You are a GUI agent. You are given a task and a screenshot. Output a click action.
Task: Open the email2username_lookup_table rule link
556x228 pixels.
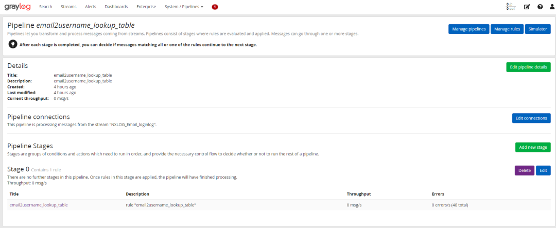tap(39, 205)
